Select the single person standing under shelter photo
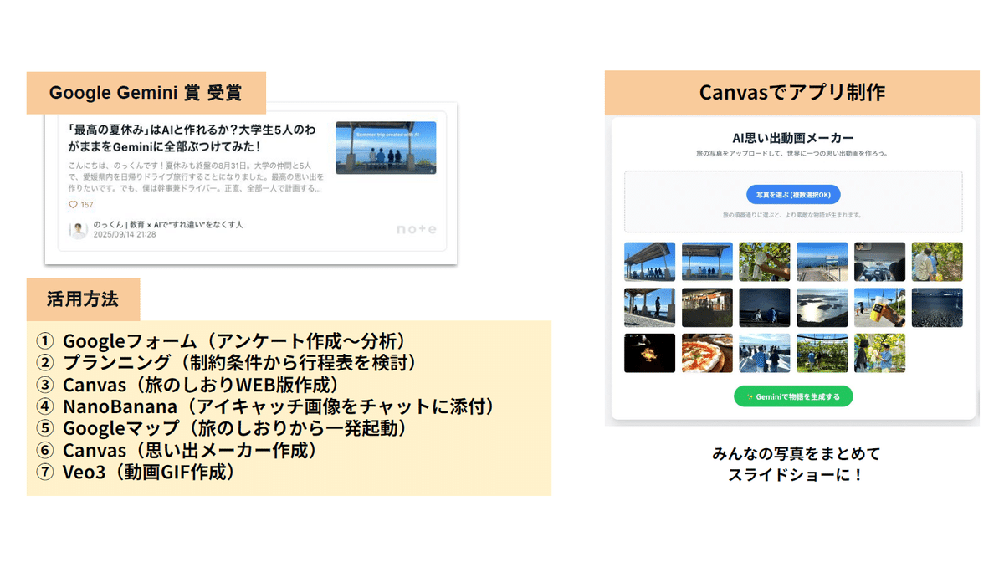The height and width of the screenshot is (562, 1004). (x=649, y=307)
